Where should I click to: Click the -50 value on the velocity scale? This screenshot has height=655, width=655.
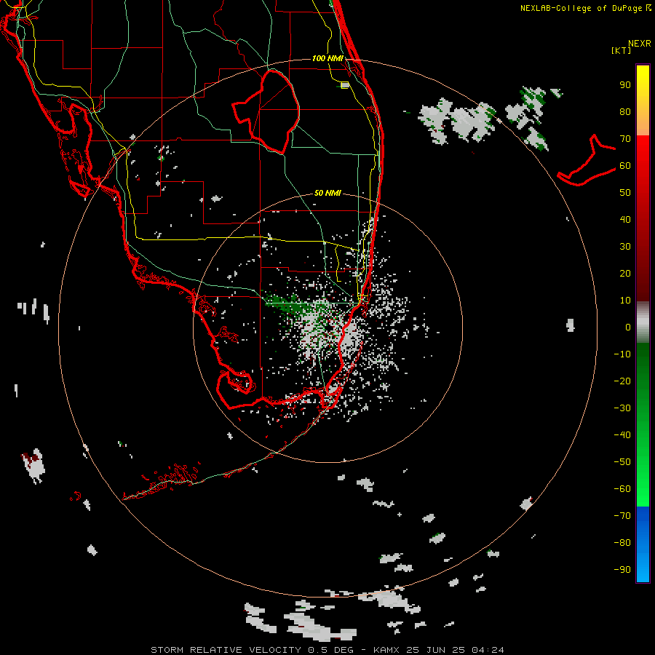(x=622, y=461)
